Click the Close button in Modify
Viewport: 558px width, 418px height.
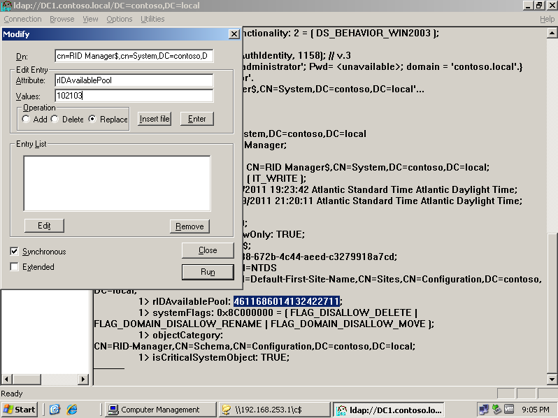pyautogui.click(x=208, y=250)
